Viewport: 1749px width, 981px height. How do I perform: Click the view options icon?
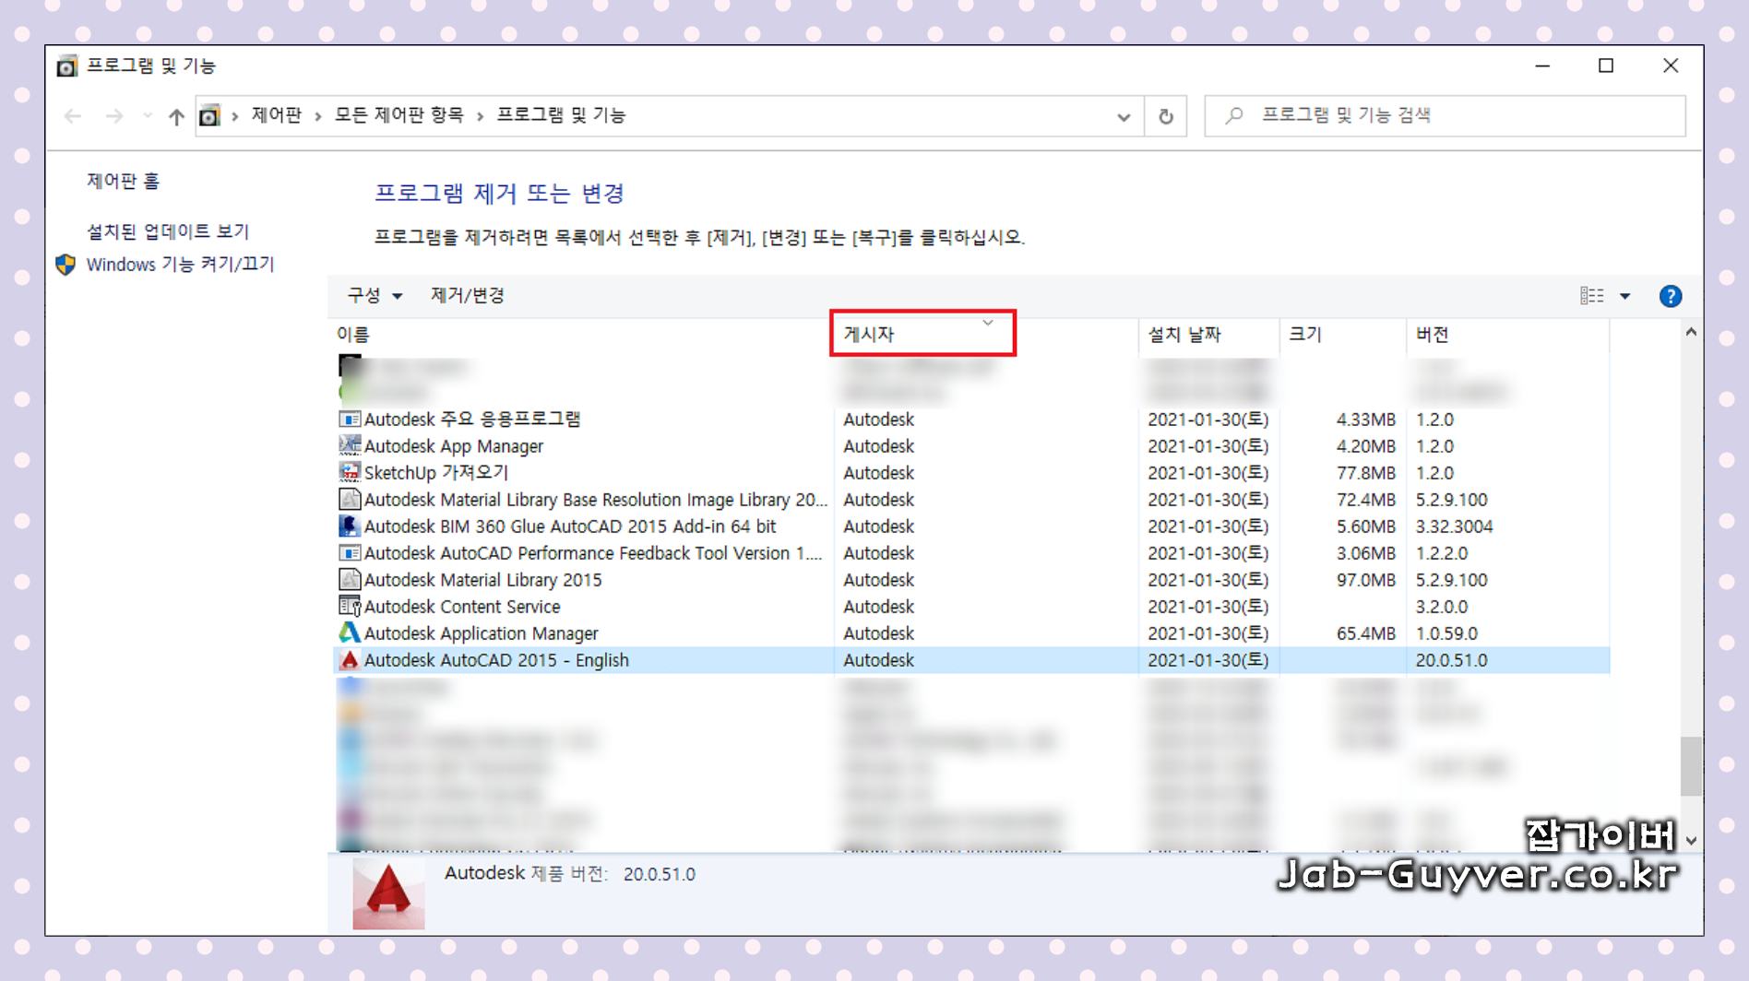1592,296
